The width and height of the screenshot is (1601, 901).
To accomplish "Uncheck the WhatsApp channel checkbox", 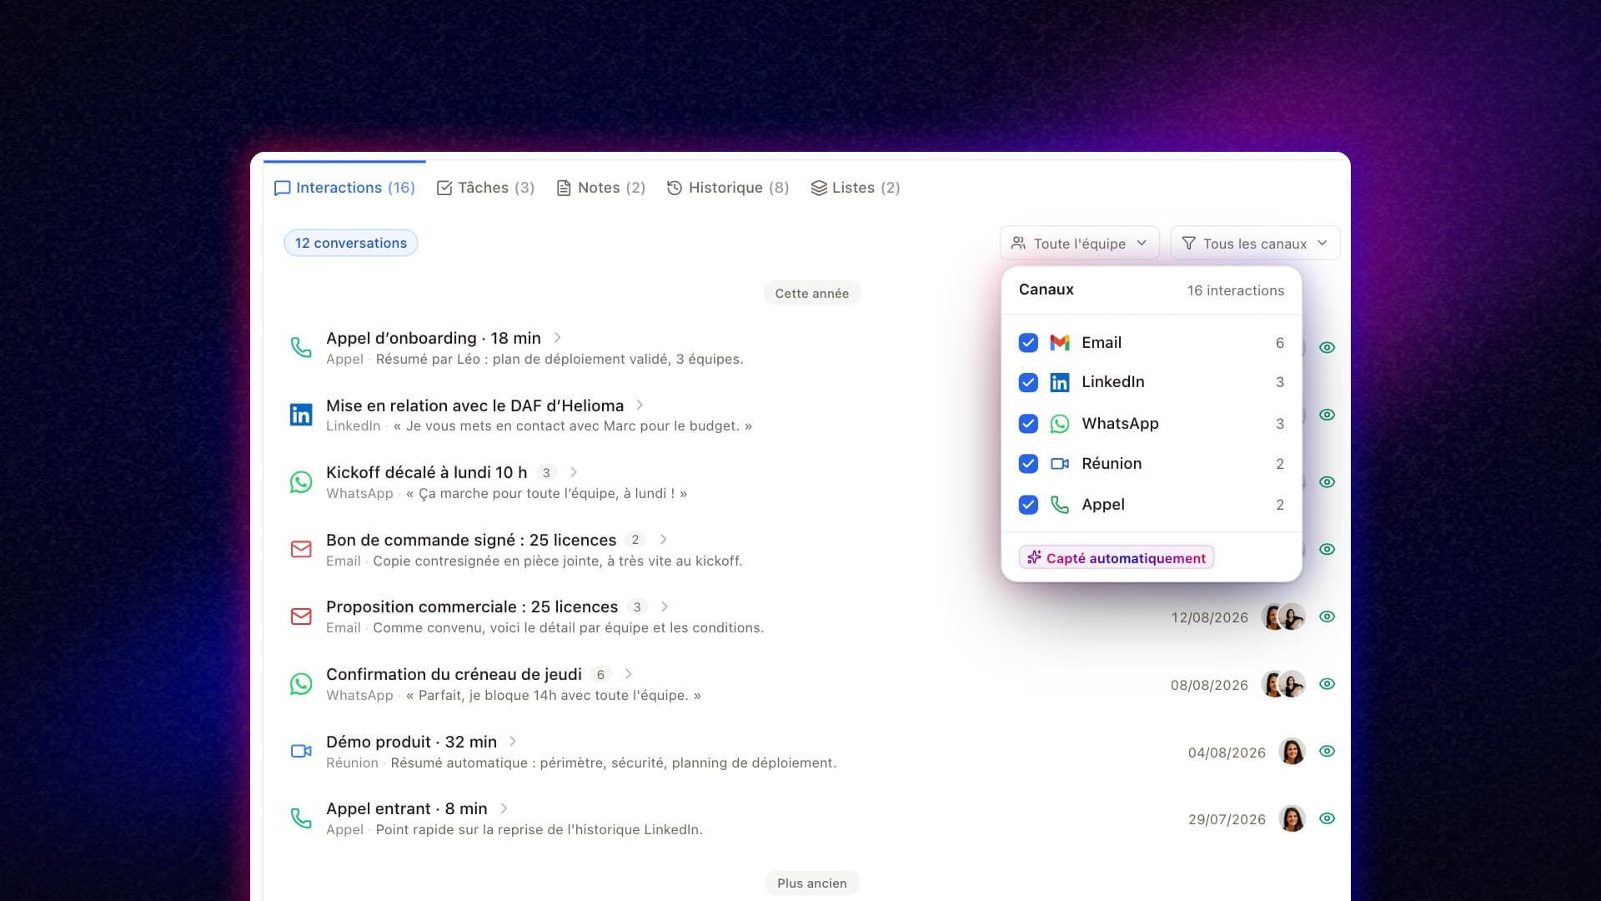I will (x=1028, y=424).
